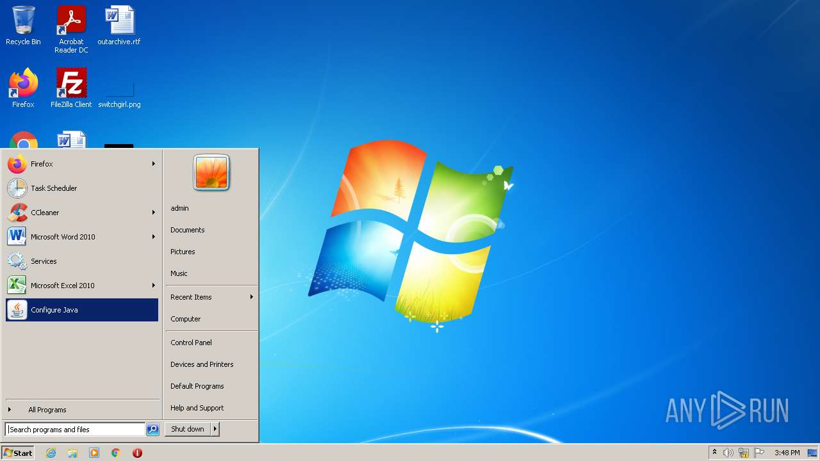Image resolution: width=820 pixels, height=461 pixels.
Task: Open Help and Support
Action: 211,408
